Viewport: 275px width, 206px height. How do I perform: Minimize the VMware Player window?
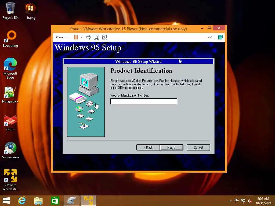202,28
